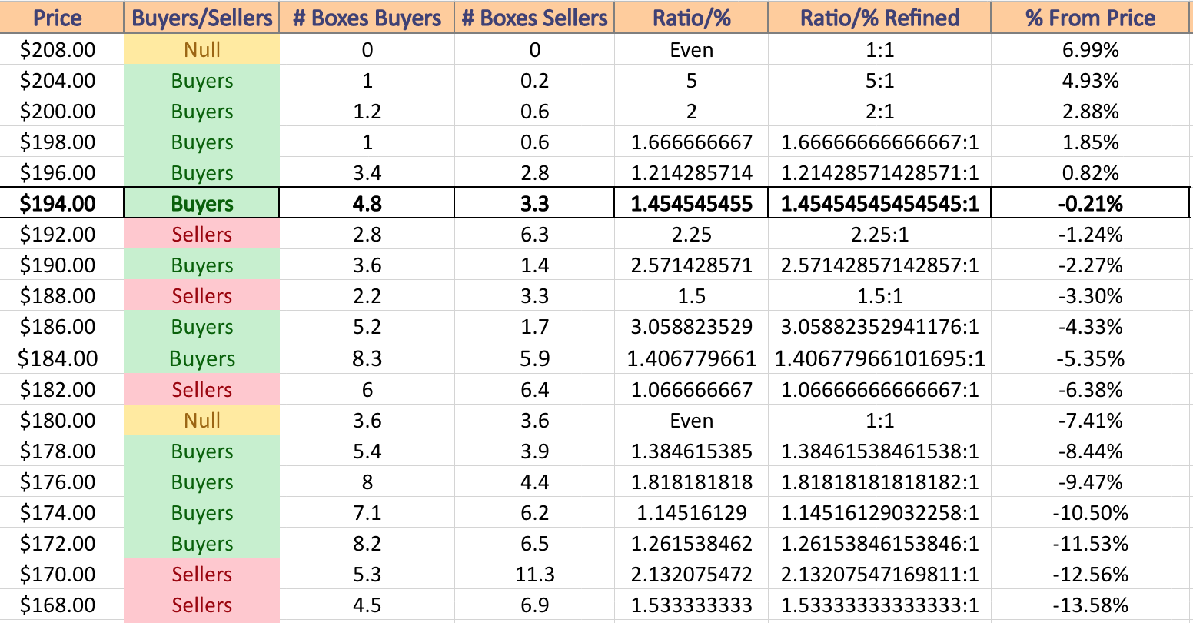Select the Buyers cell in the $184.00 row
Viewport: 1193px width, 623px height.
[202, 358]
